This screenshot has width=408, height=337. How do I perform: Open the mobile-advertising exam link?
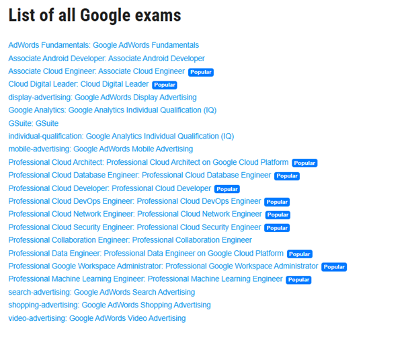(100, 149)
